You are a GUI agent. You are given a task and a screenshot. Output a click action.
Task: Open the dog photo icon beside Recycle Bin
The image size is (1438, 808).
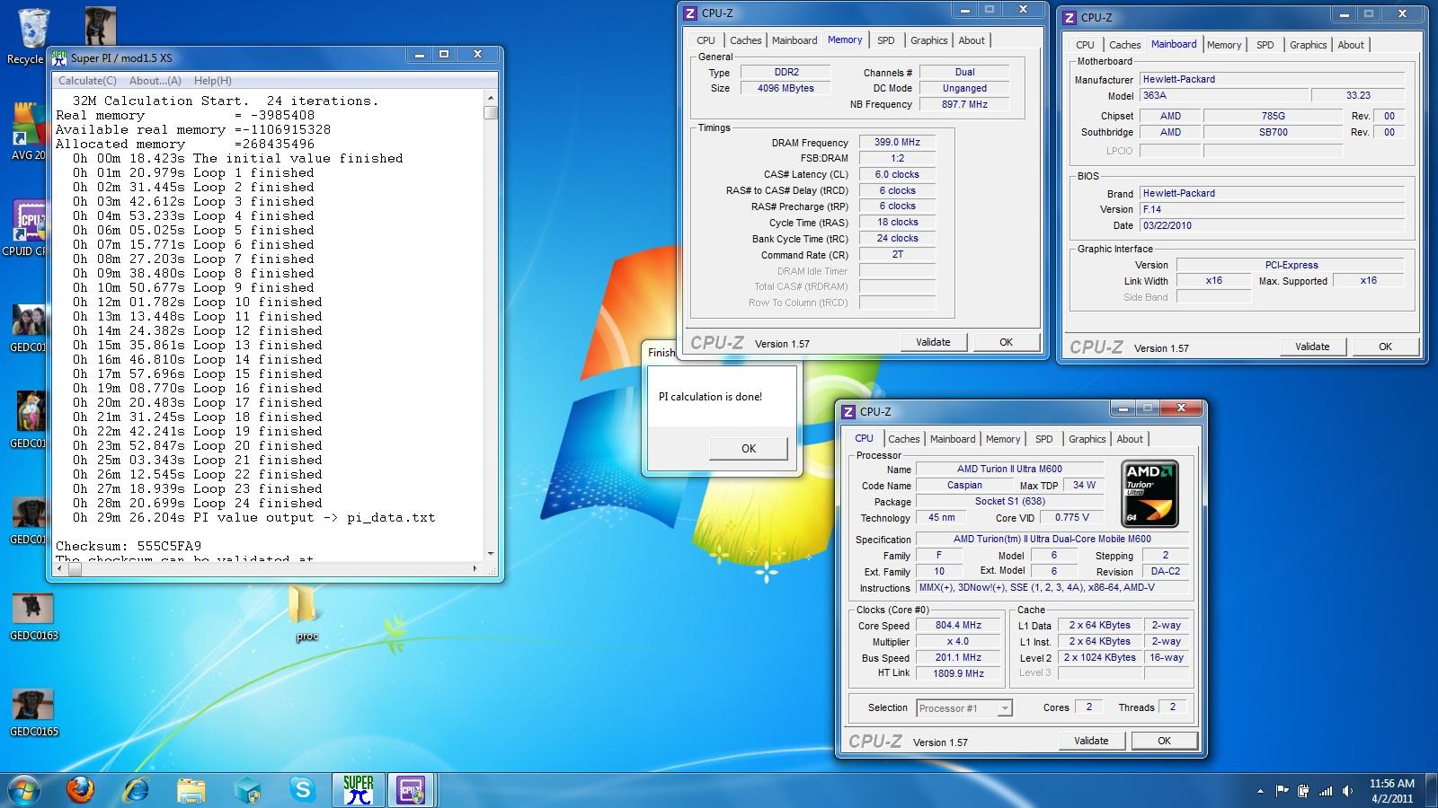(x=101, y=27)
